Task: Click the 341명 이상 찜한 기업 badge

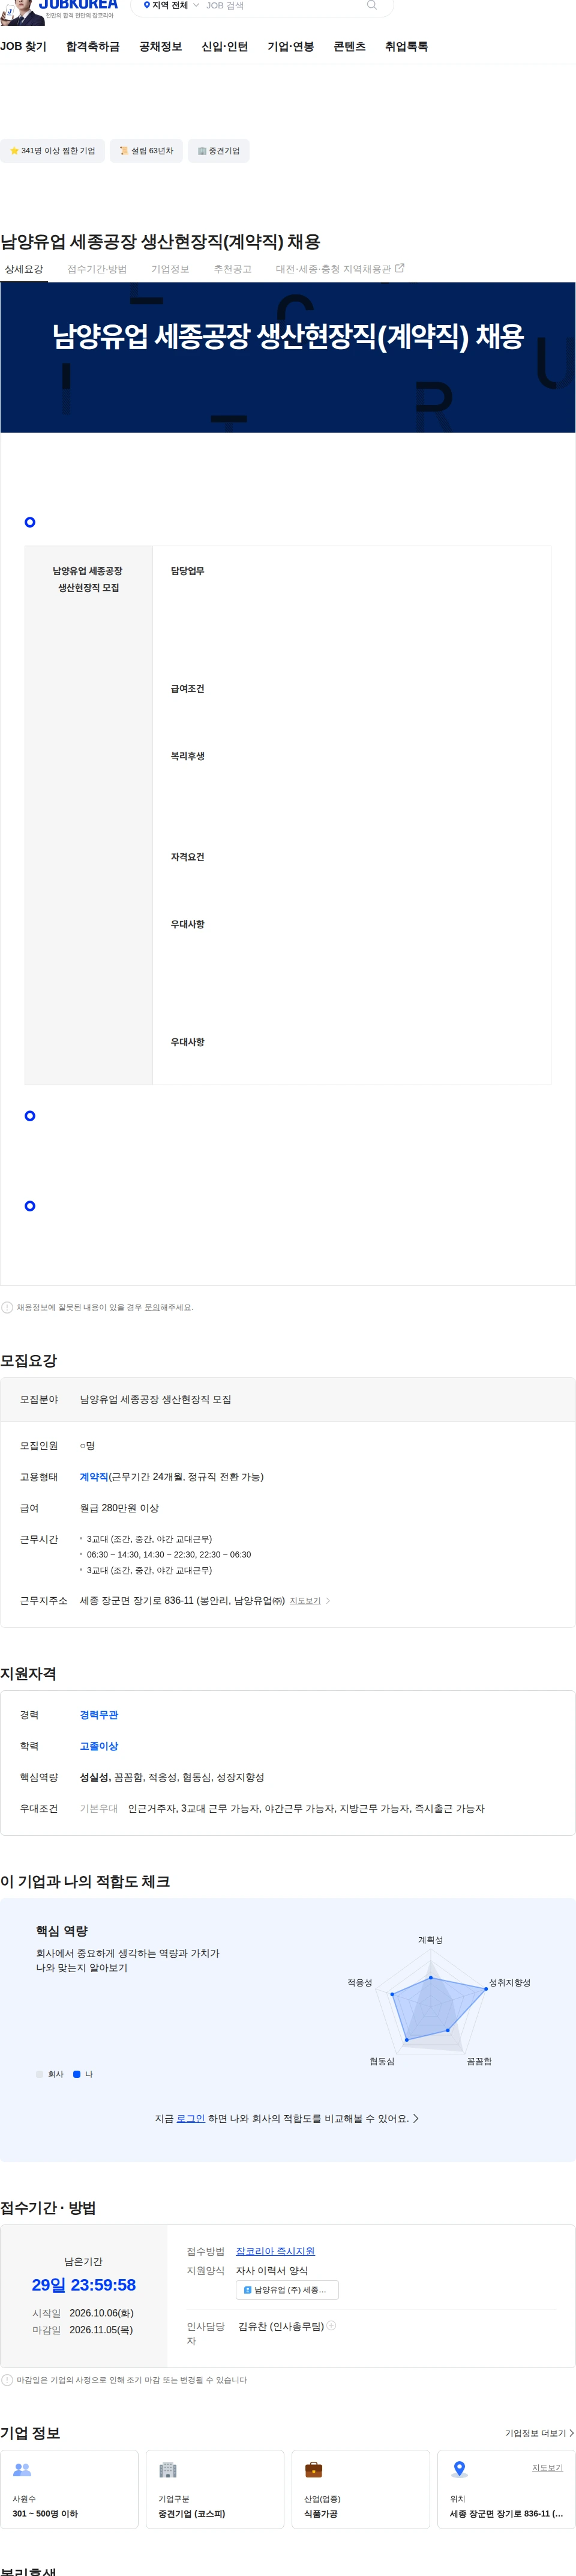Action: [52, 151]
